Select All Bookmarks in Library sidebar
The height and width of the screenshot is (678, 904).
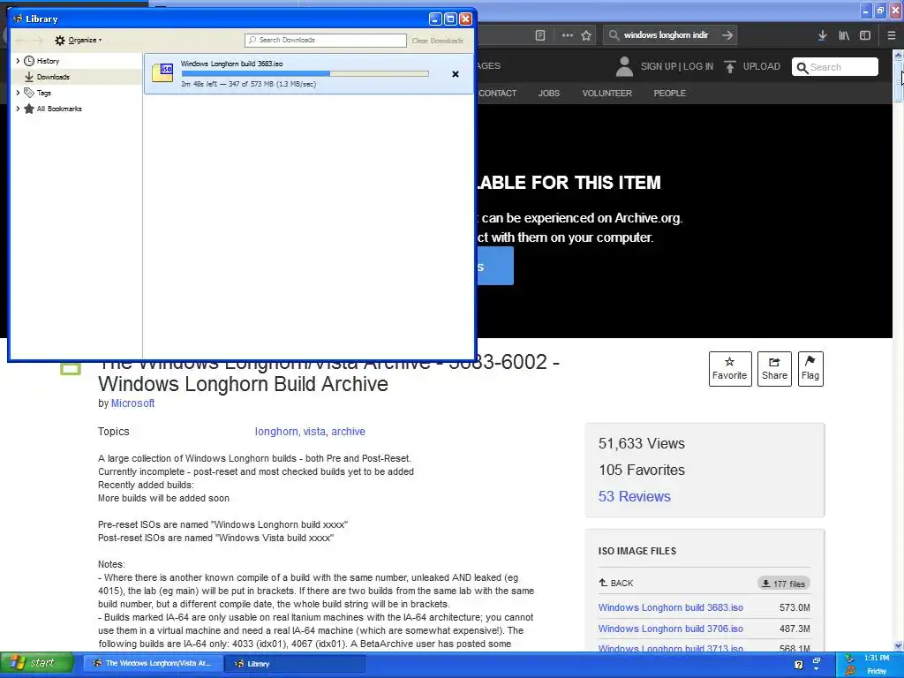59,109
